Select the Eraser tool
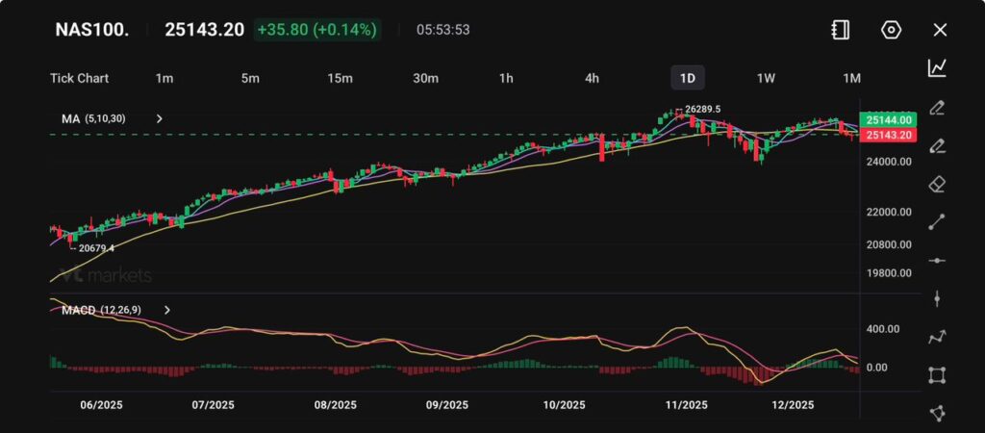Screen dimensions: 985x433 pos(937,184)
